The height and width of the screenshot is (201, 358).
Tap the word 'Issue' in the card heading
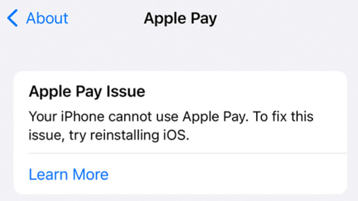point(126,91)
